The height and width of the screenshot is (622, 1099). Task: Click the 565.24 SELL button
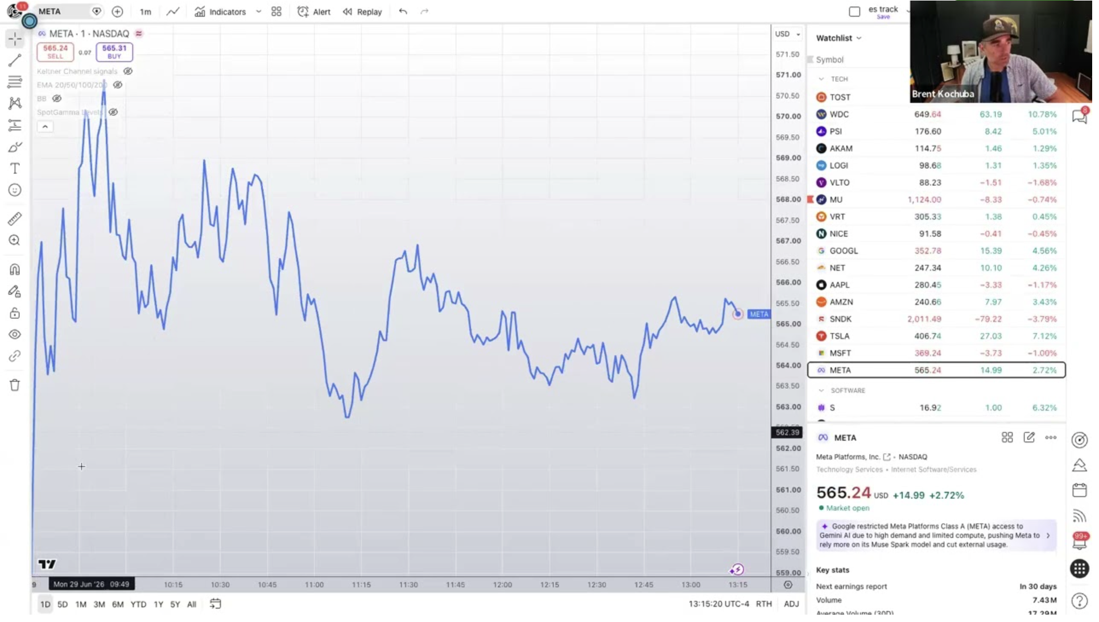pos(55,52)
